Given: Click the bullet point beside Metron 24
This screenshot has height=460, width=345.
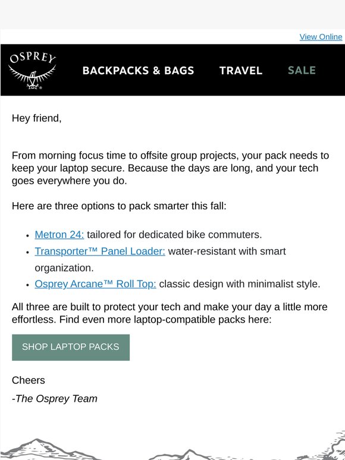Looking at the screenshot, I should click(x=27, y=235).
